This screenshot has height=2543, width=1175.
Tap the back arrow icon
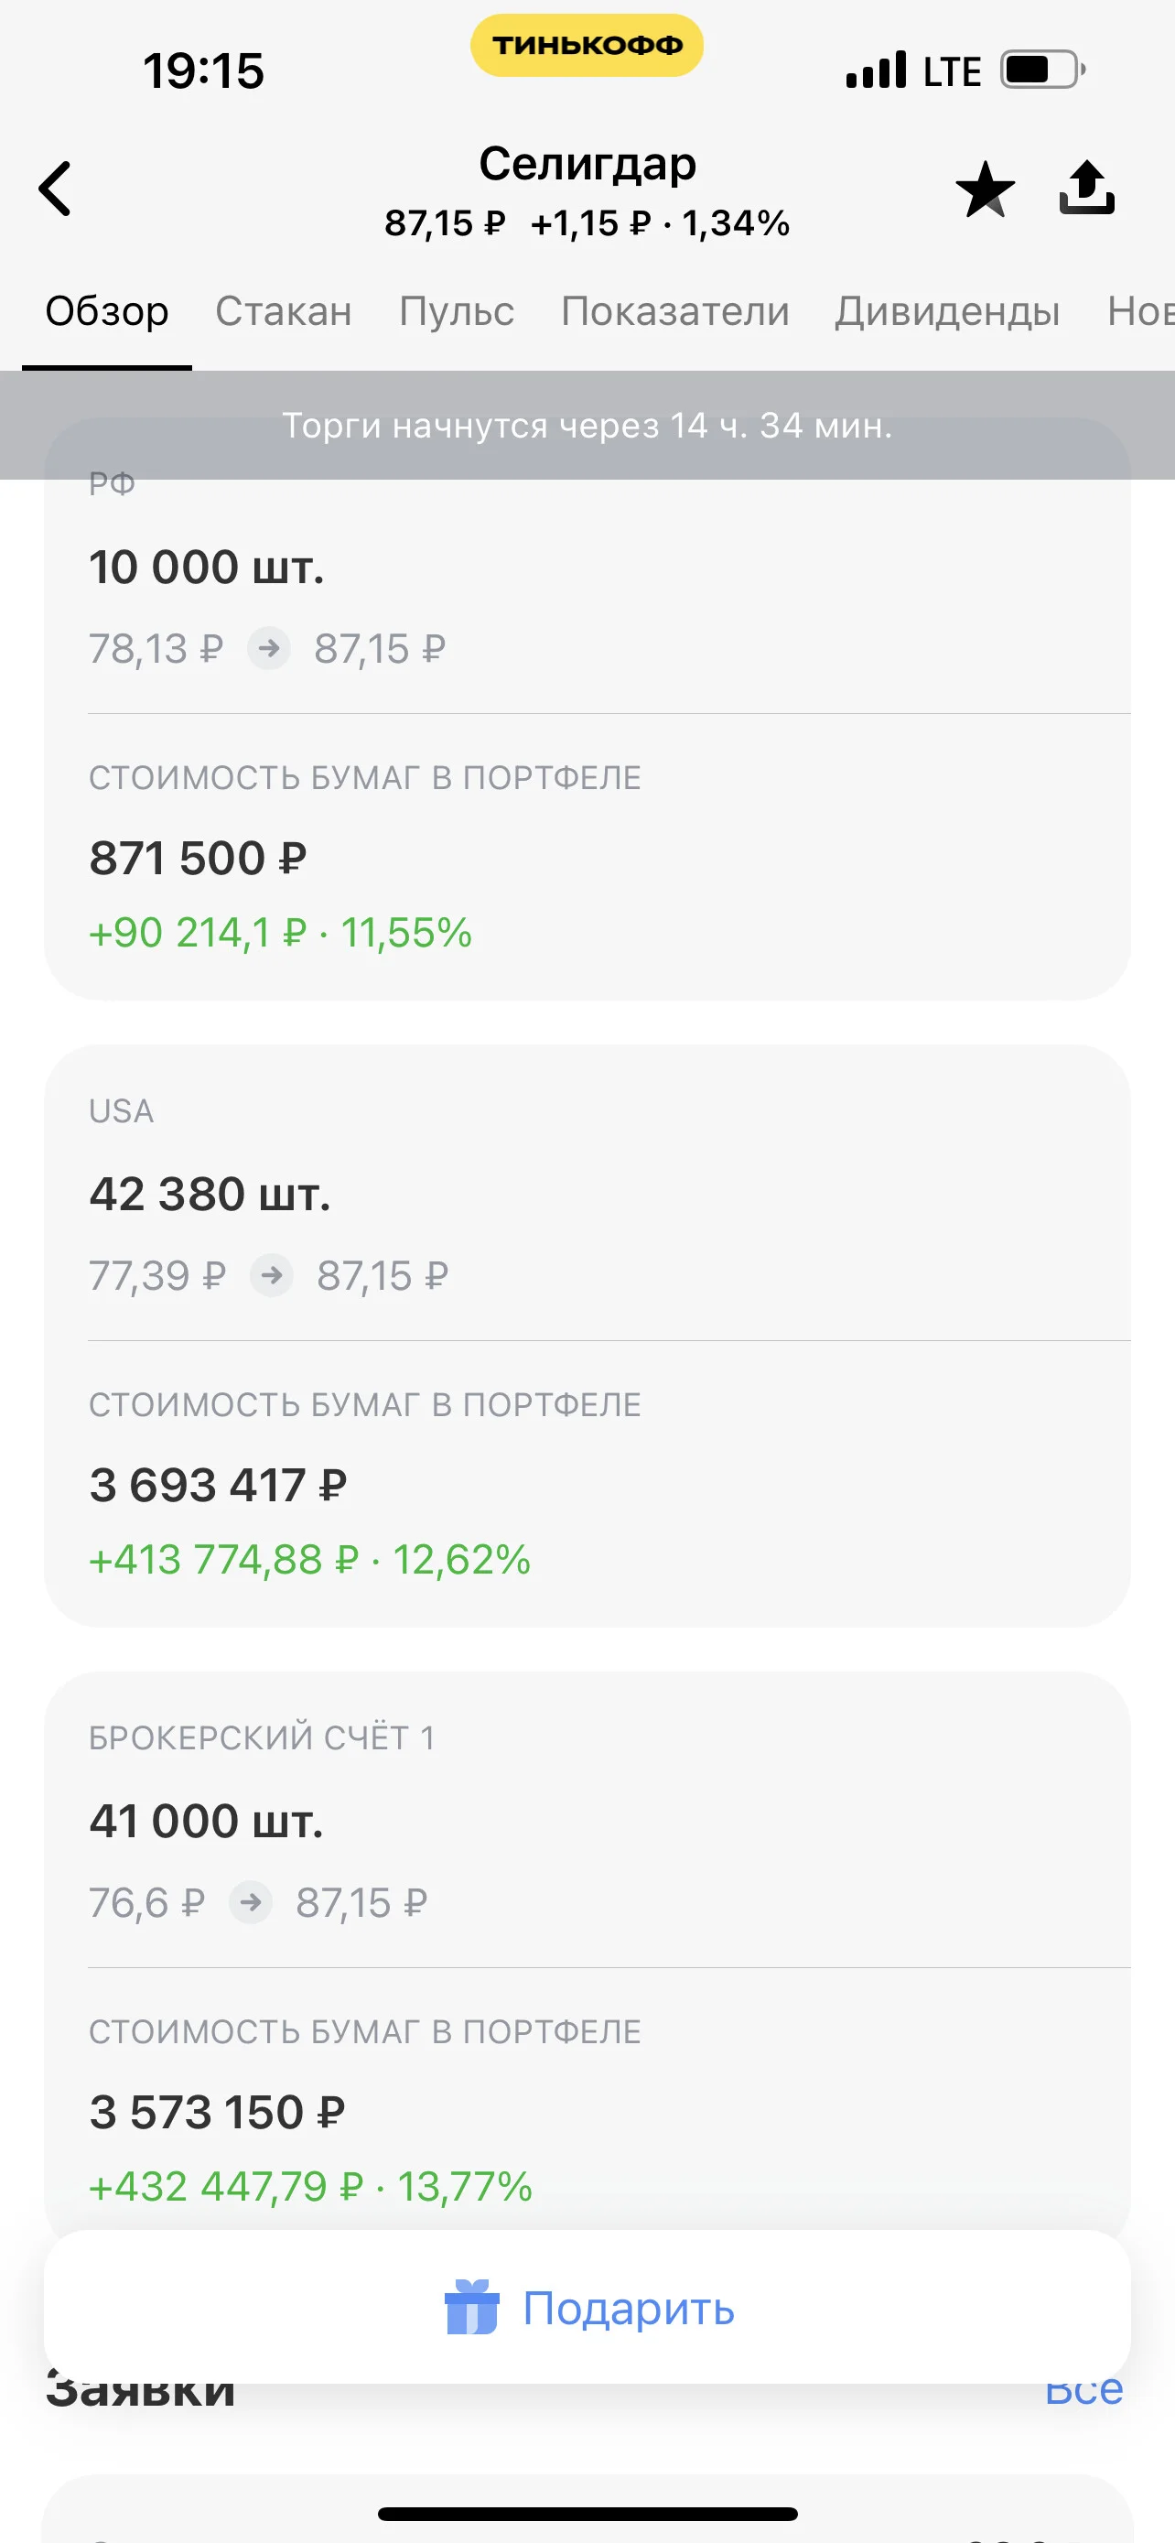(x=55, y=189)
